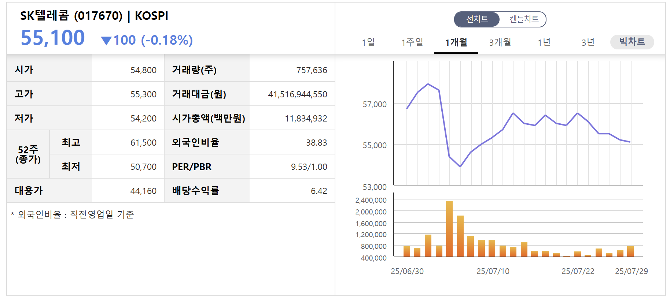Click the 400,000 volume axis label
The width and height of the screenshot is (670, 299).
373,258
